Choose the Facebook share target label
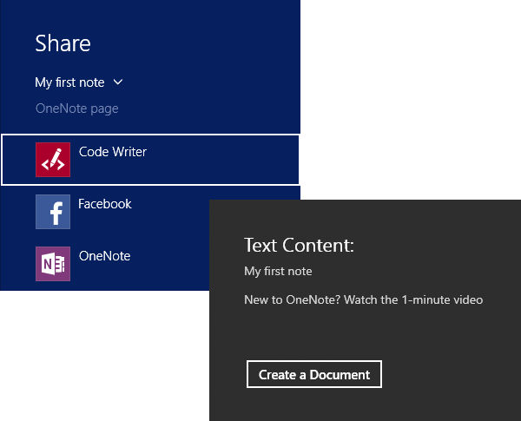 point(105,204)
